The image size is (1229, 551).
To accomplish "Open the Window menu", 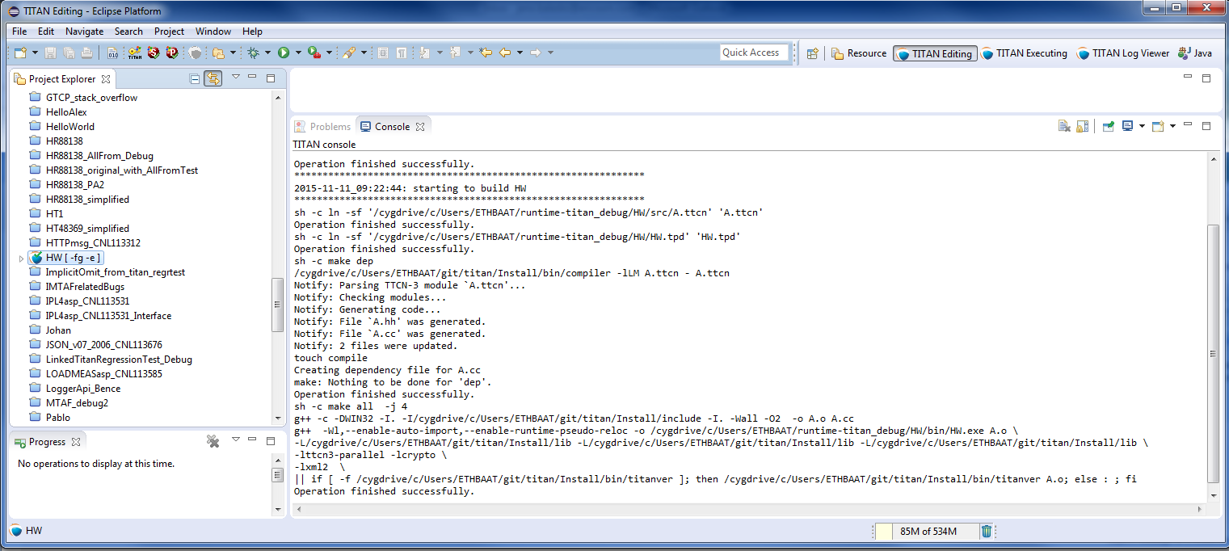I will 213,32.
